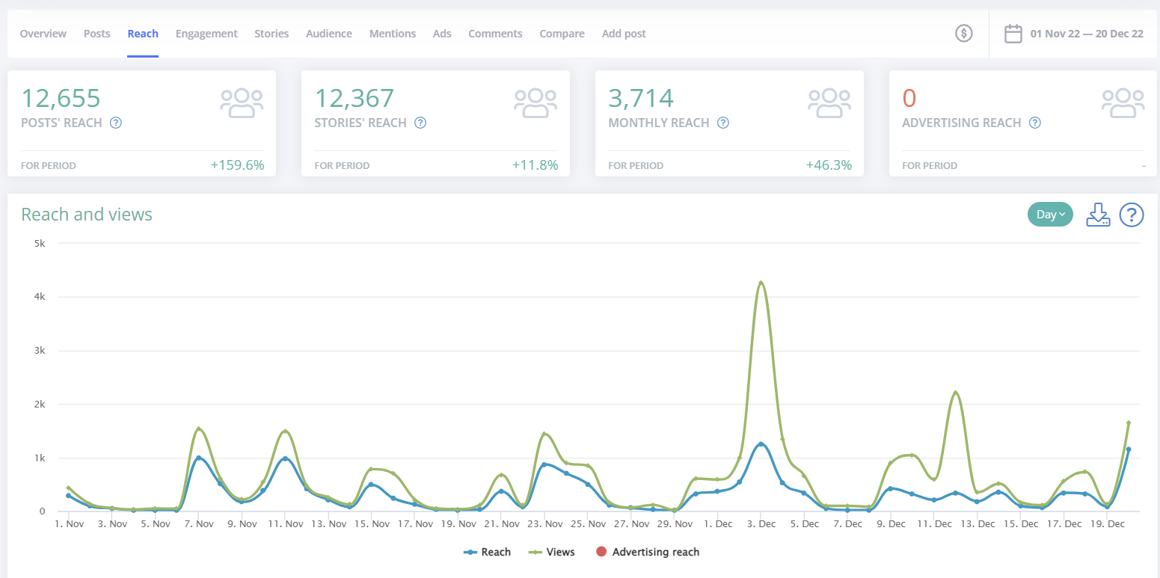Click help icon next to Stories' Reach
1160x578 pixels.
pyautogui.click(x=420, y=123)
